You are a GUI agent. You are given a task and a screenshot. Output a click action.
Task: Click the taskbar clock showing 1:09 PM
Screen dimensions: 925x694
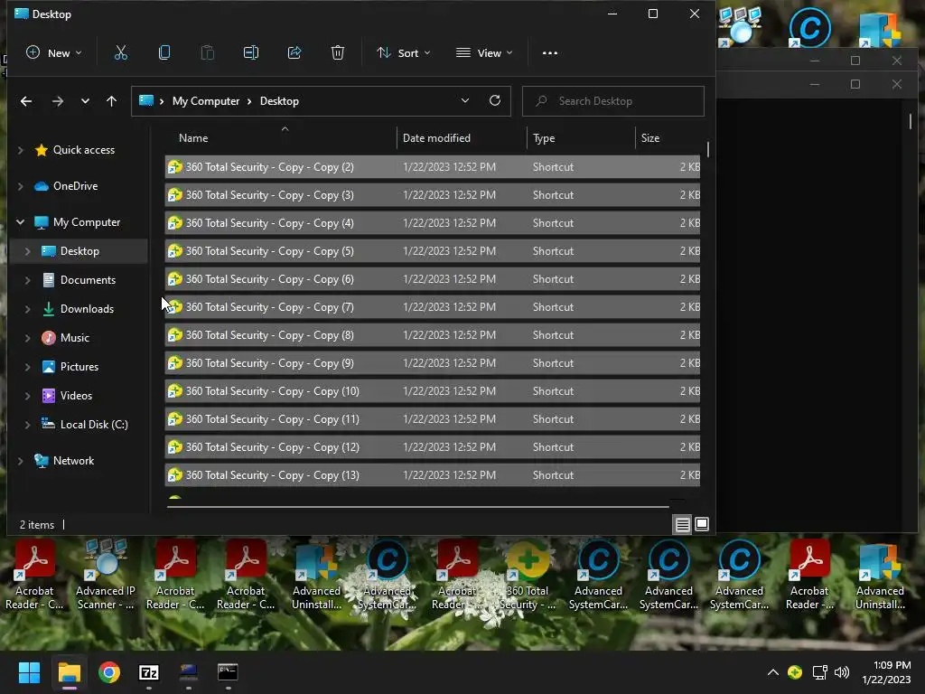coord(887,672)
